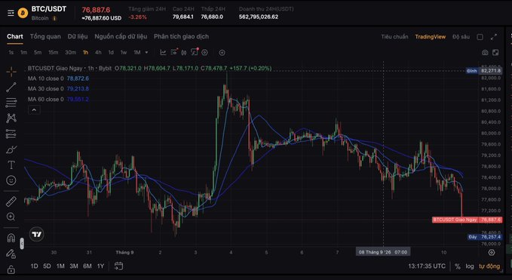This screenshot has width=512, height=280.
Task: Select the Text annotation tool
Action: click(x=11, y=165)
